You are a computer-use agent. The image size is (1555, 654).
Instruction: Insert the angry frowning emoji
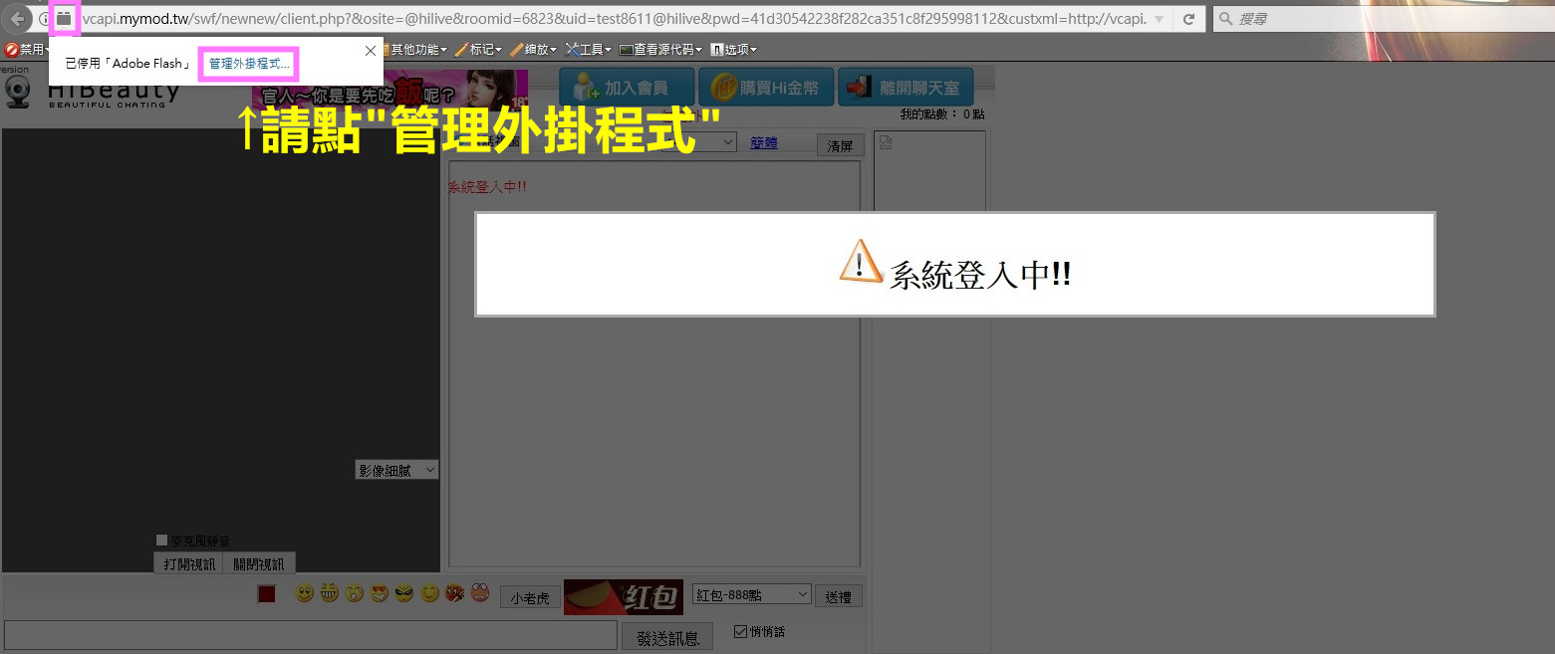(x=404, y=594)
